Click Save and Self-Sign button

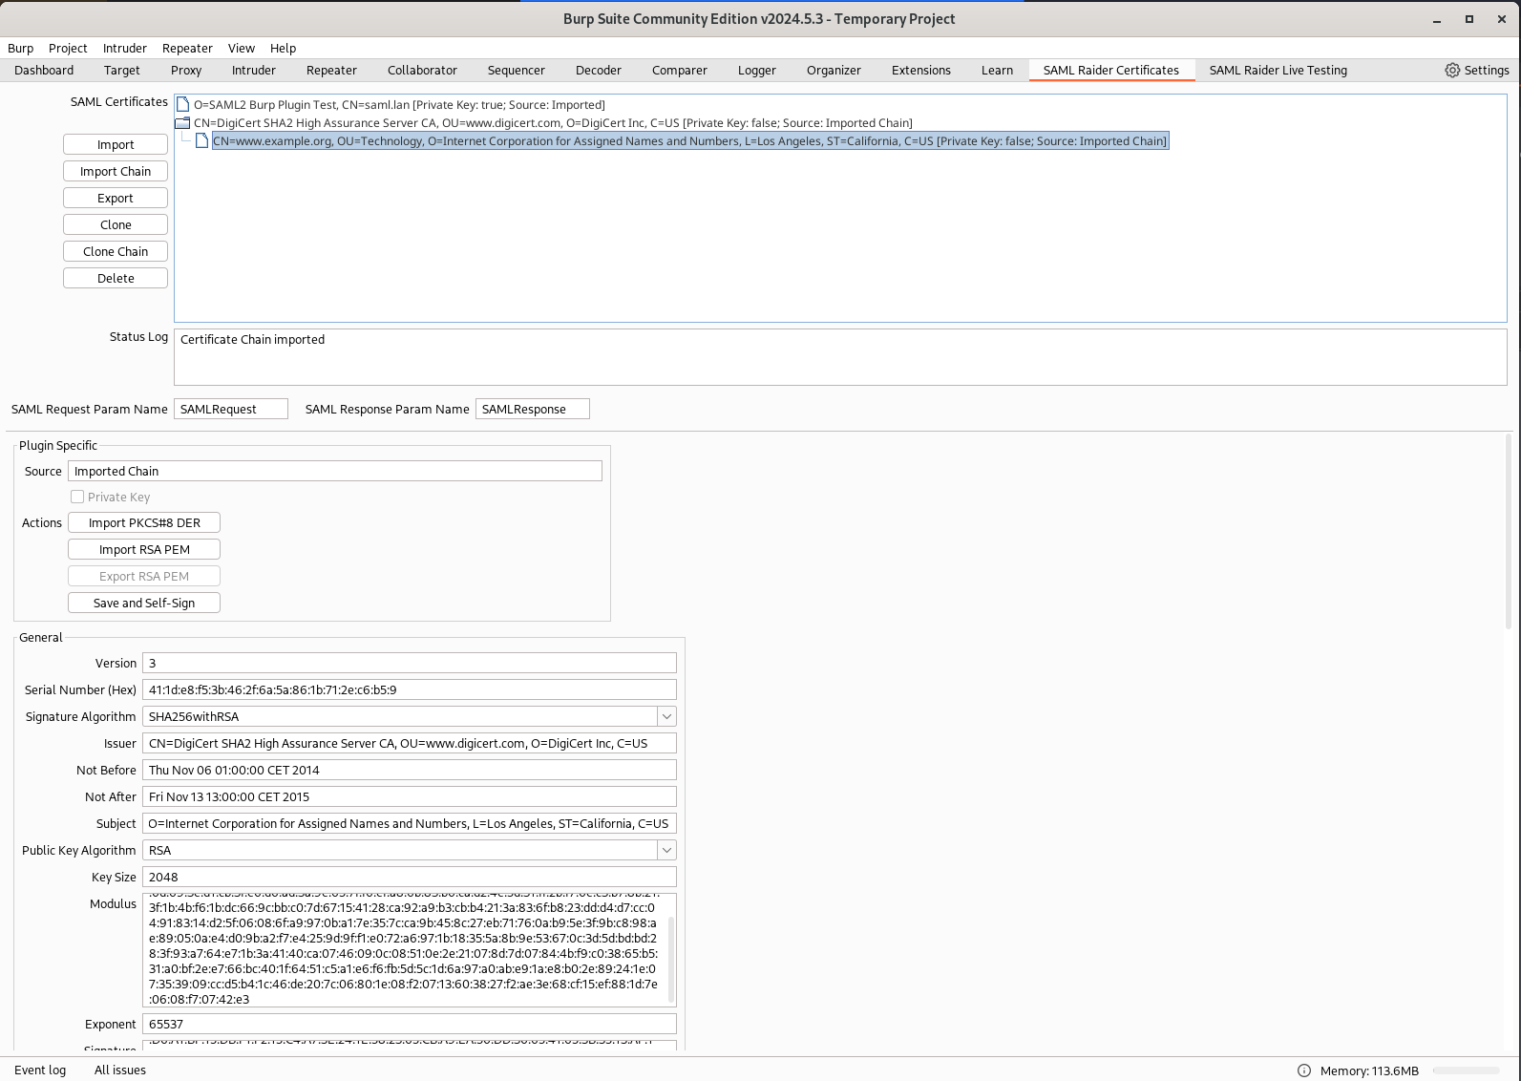144,603
